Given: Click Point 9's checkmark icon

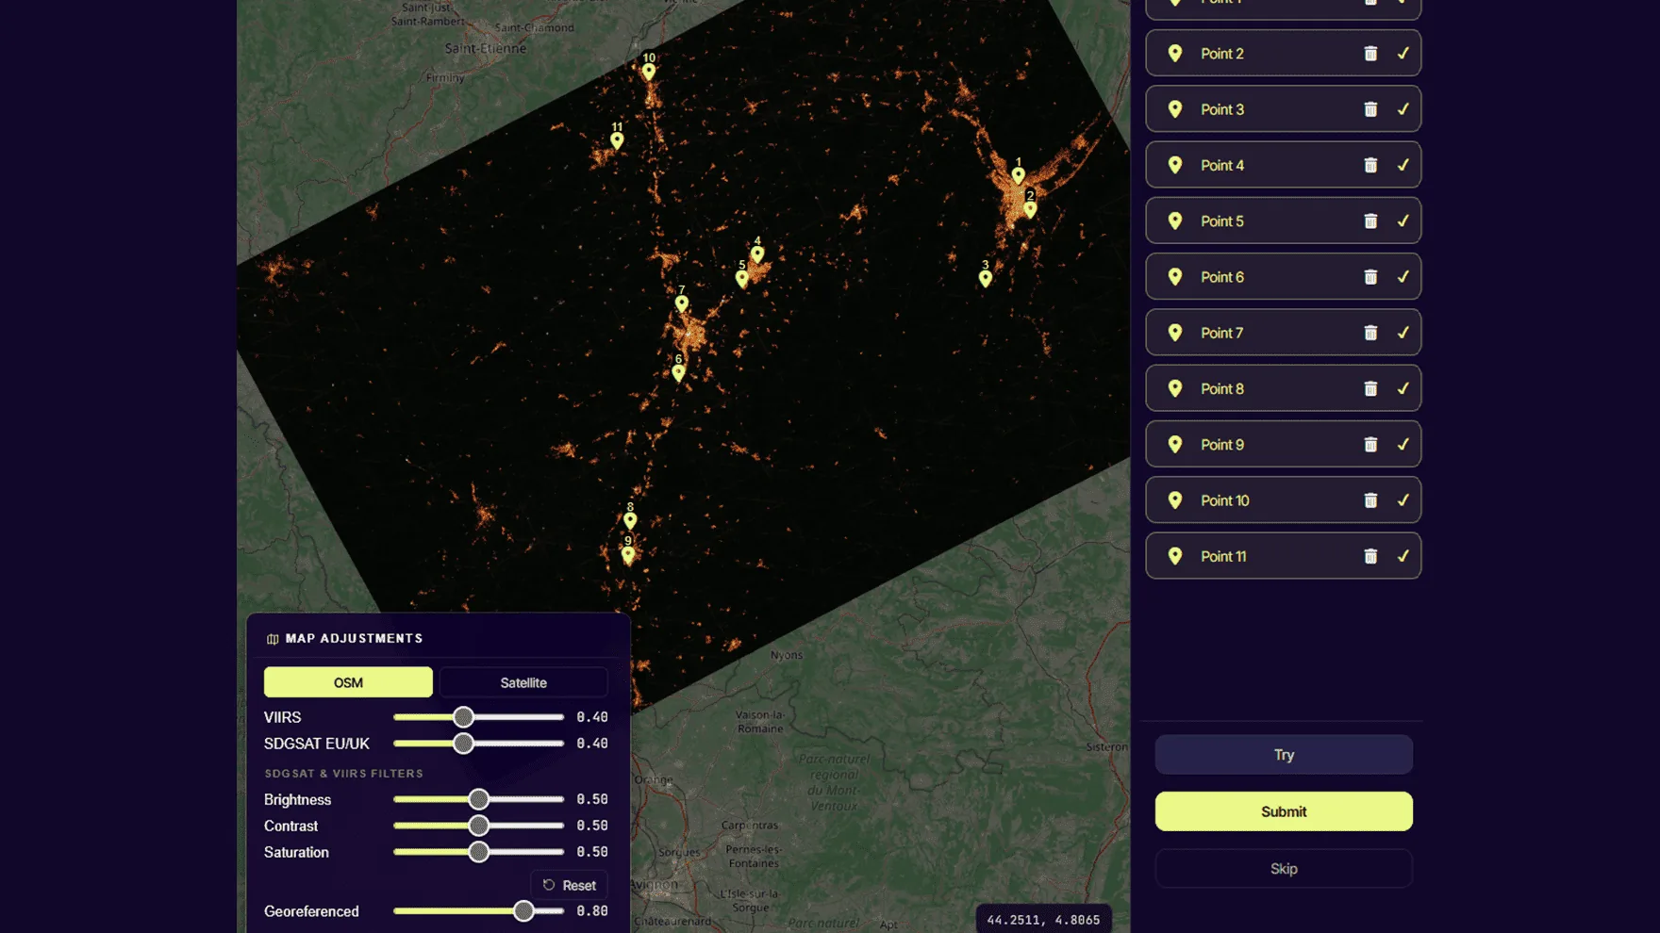Looking at the screenshot, I should (1403, 444).
